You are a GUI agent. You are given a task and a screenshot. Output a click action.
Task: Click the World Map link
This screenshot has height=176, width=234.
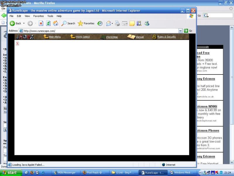[112, 37]
